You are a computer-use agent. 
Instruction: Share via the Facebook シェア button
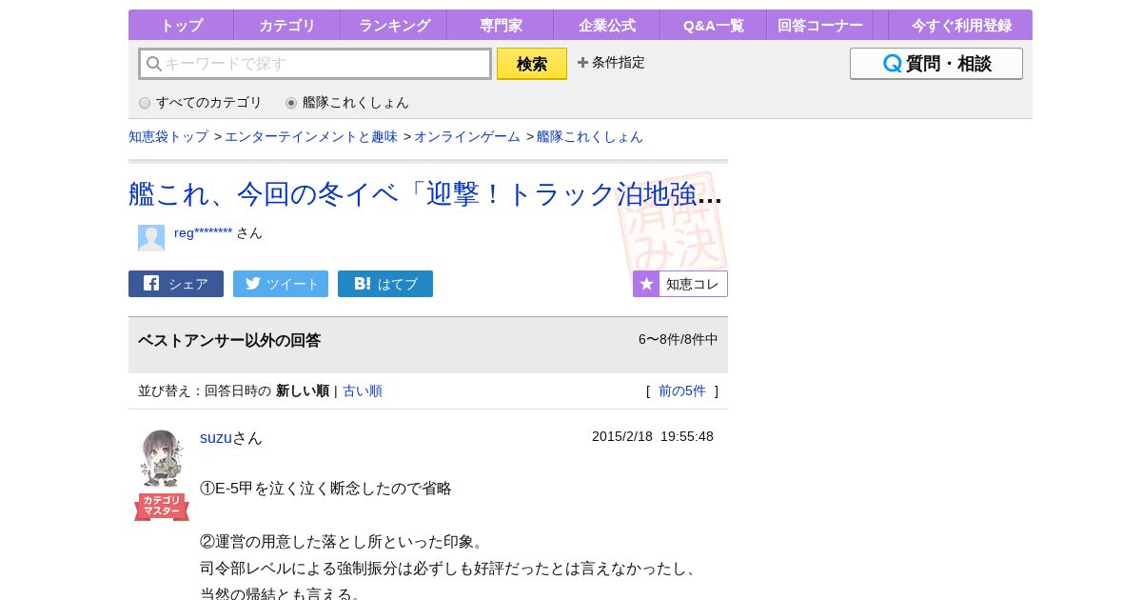coord(176,284)
